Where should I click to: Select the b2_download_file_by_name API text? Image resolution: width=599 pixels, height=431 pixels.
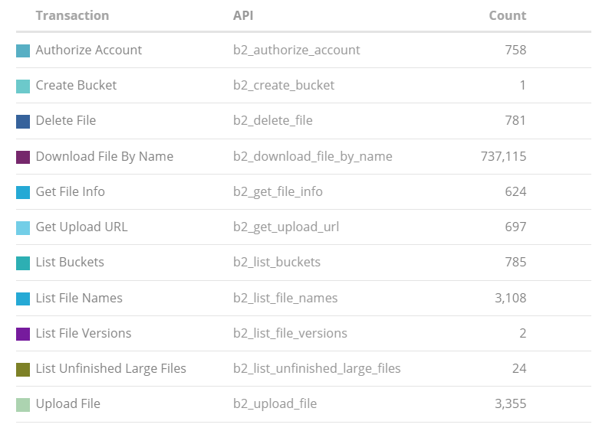tap(312, 157)
